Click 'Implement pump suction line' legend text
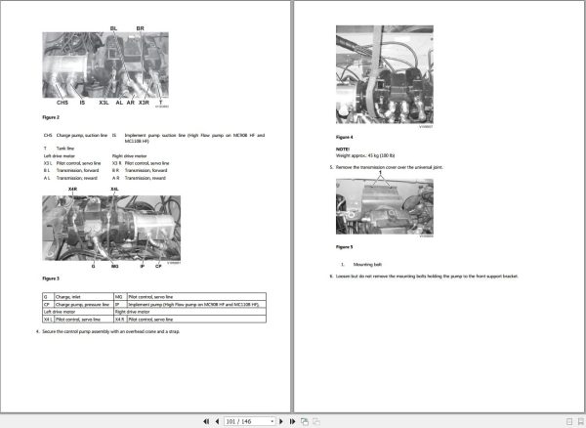 pos(194,139)
